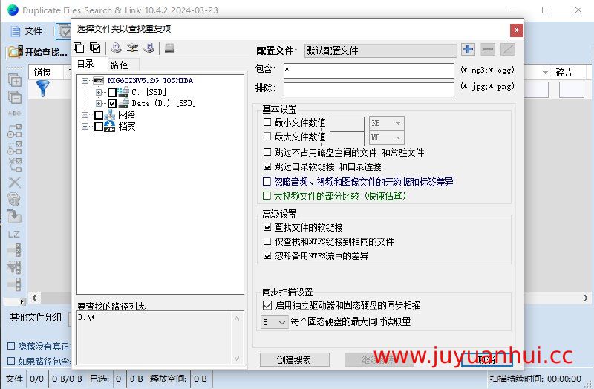This screenshot has width=594, height=389.
Task: Expand the 网络 tree node
Action: [85, 115]
